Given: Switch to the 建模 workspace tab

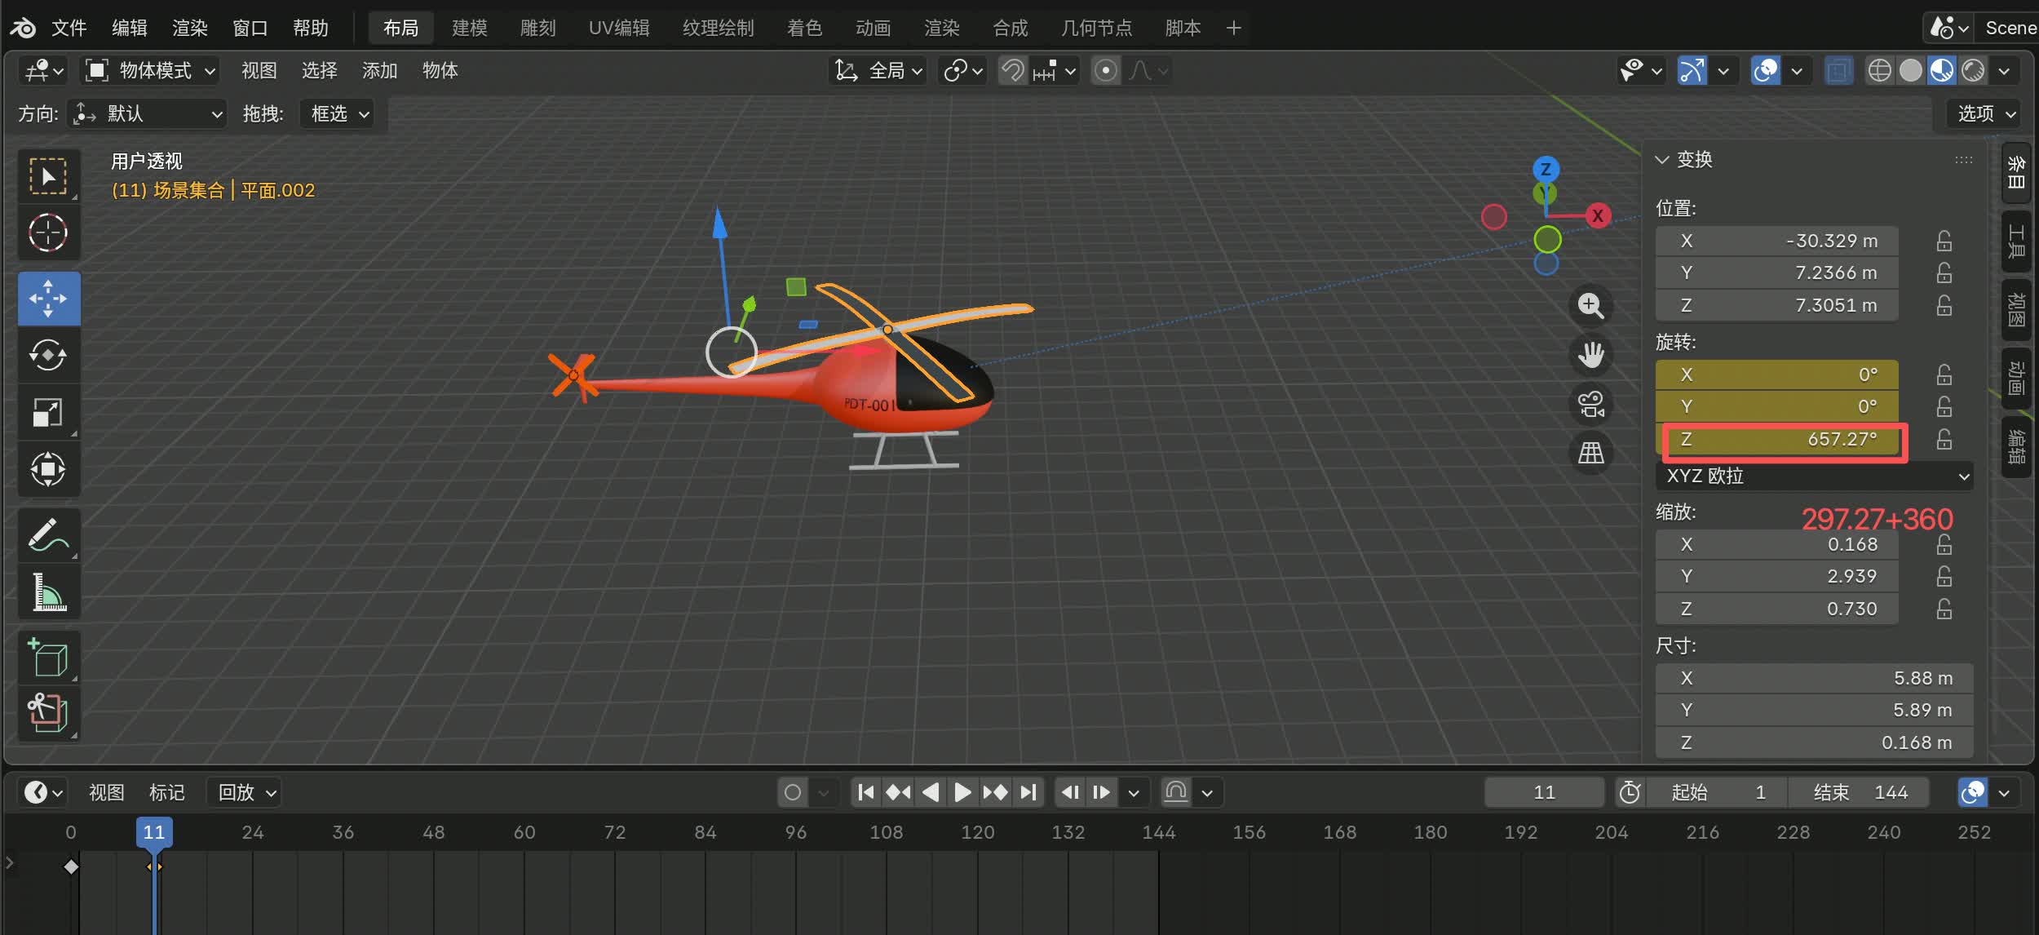Looking at the screenshot, I should [469, 28].
